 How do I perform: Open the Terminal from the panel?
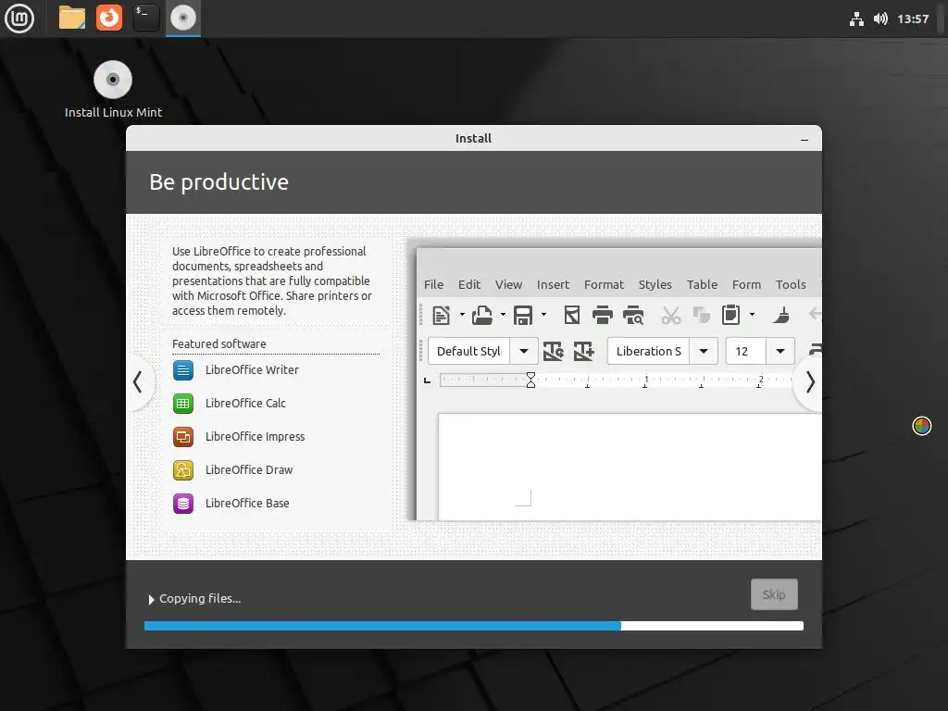[x=145, y=19]
